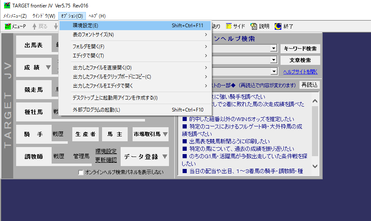The image size is (371, 221).
Task: Choose 外部プログラムの起動(L) menu item
Action: tap(136, 110)
